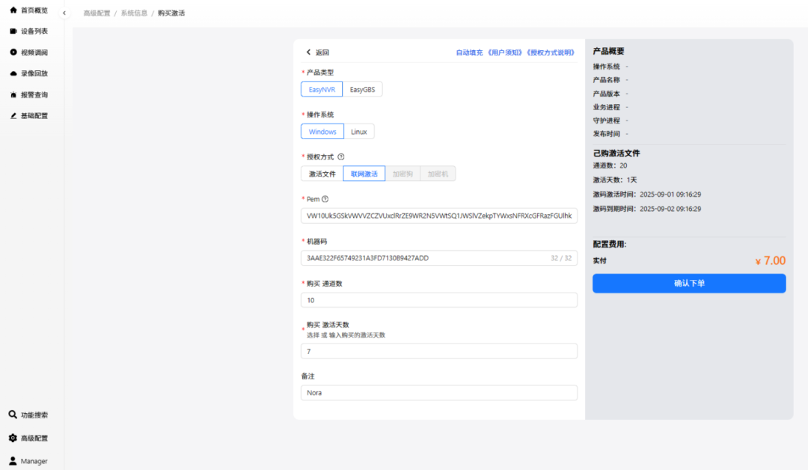Click the 返回 back arrow
The height and width of the screenshot is (470, 808).
(x=309, y=52)
